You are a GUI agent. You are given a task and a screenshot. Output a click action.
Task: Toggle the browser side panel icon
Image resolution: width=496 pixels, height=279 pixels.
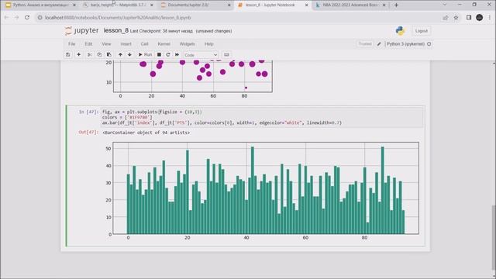[469, 18]
